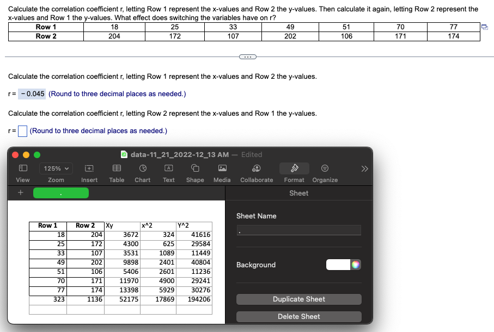The width and height of the screenshot is (494, 332).
Task: Click the Media toolbar icon
Action: 222,168
